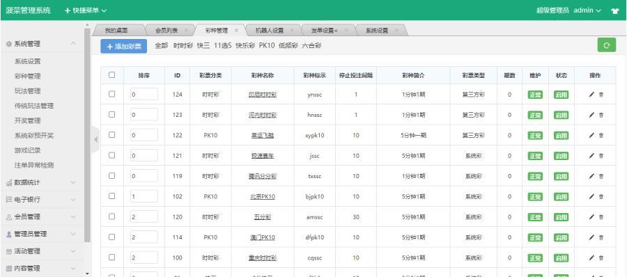Image resolution: width=627 pixels, height=277 pixels.
Task: Toggle the 启用 status badge for ynssc
Action: (x=561, y=95)
